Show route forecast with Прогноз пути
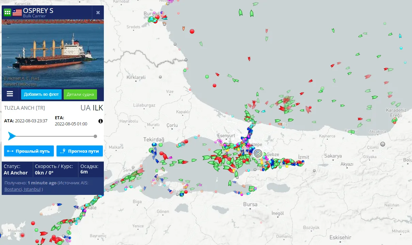 point(80,151)
